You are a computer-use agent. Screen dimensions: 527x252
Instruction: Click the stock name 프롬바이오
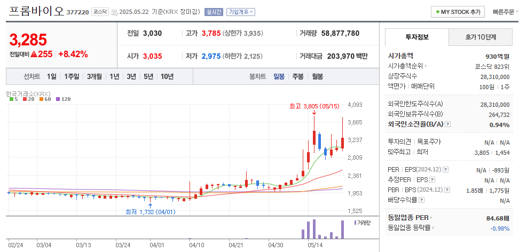(x=36, y=11)
